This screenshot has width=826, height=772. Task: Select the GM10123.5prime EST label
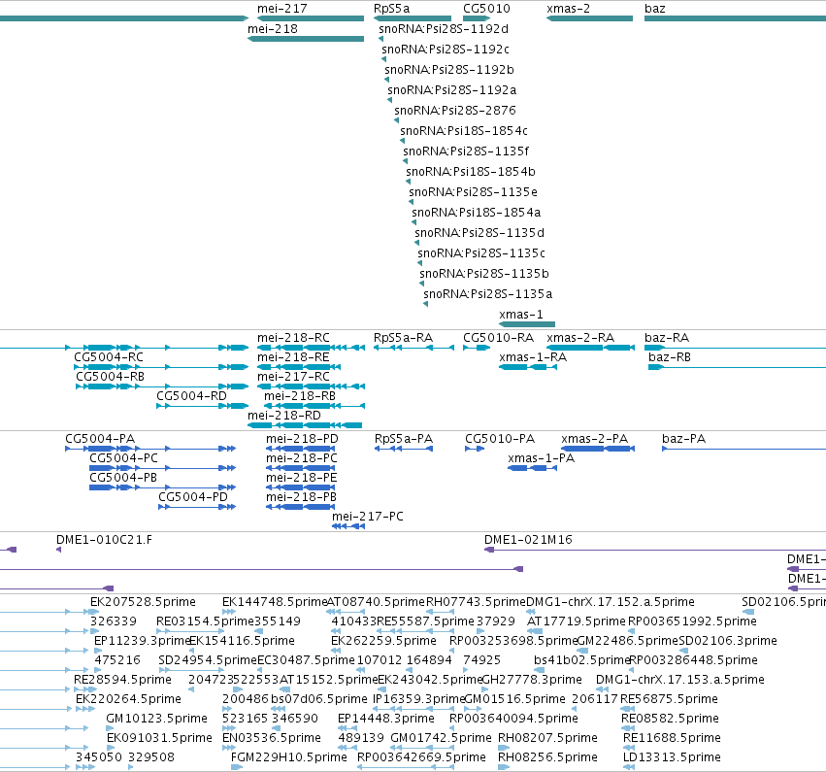click(x=156, y=719)
